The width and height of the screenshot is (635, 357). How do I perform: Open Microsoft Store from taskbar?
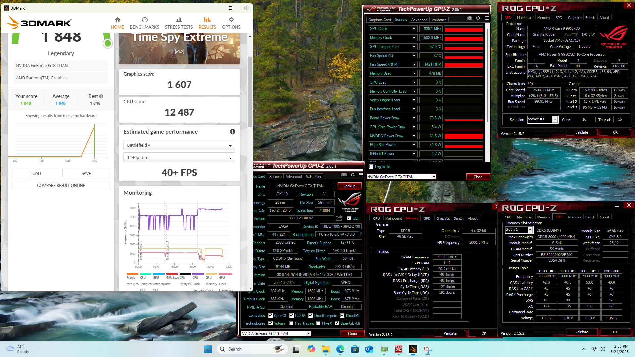tap(355, 349)
